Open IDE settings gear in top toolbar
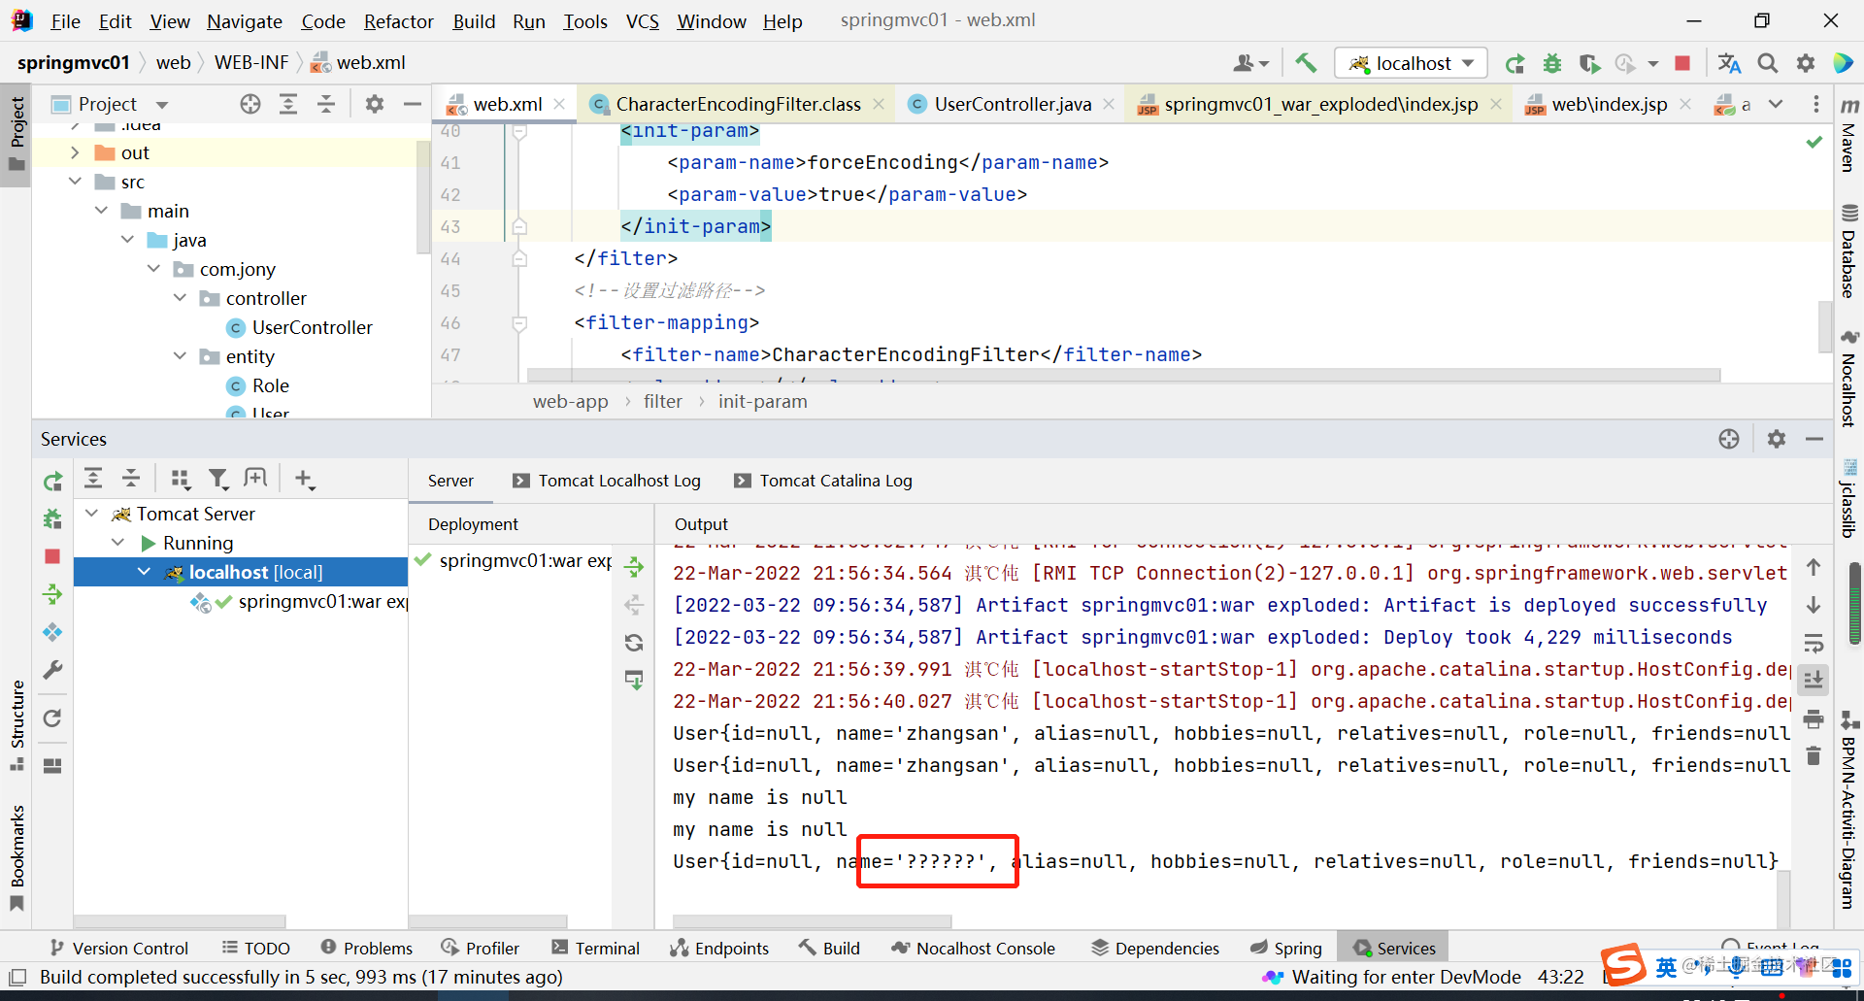The image size is (1864, 1001). pyautogui.click(x=1806, y=63)
